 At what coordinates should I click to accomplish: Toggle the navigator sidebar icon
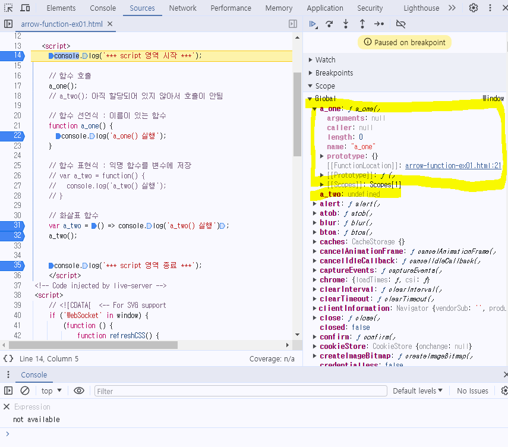pos(8,24)
